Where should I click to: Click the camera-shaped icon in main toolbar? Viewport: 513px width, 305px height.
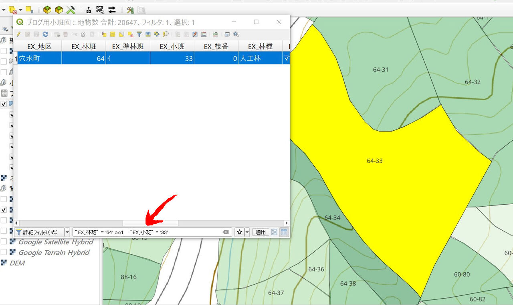pyautogui.click(x=89, y=10)
